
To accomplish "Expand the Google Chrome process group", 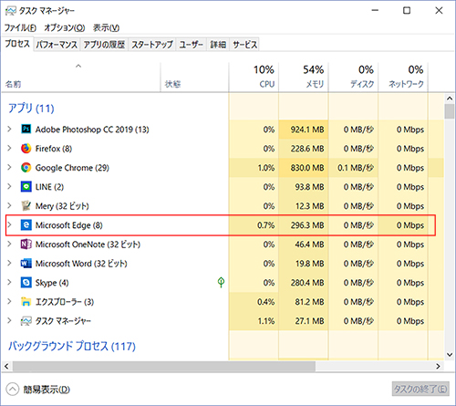I will tap(9, 168).
